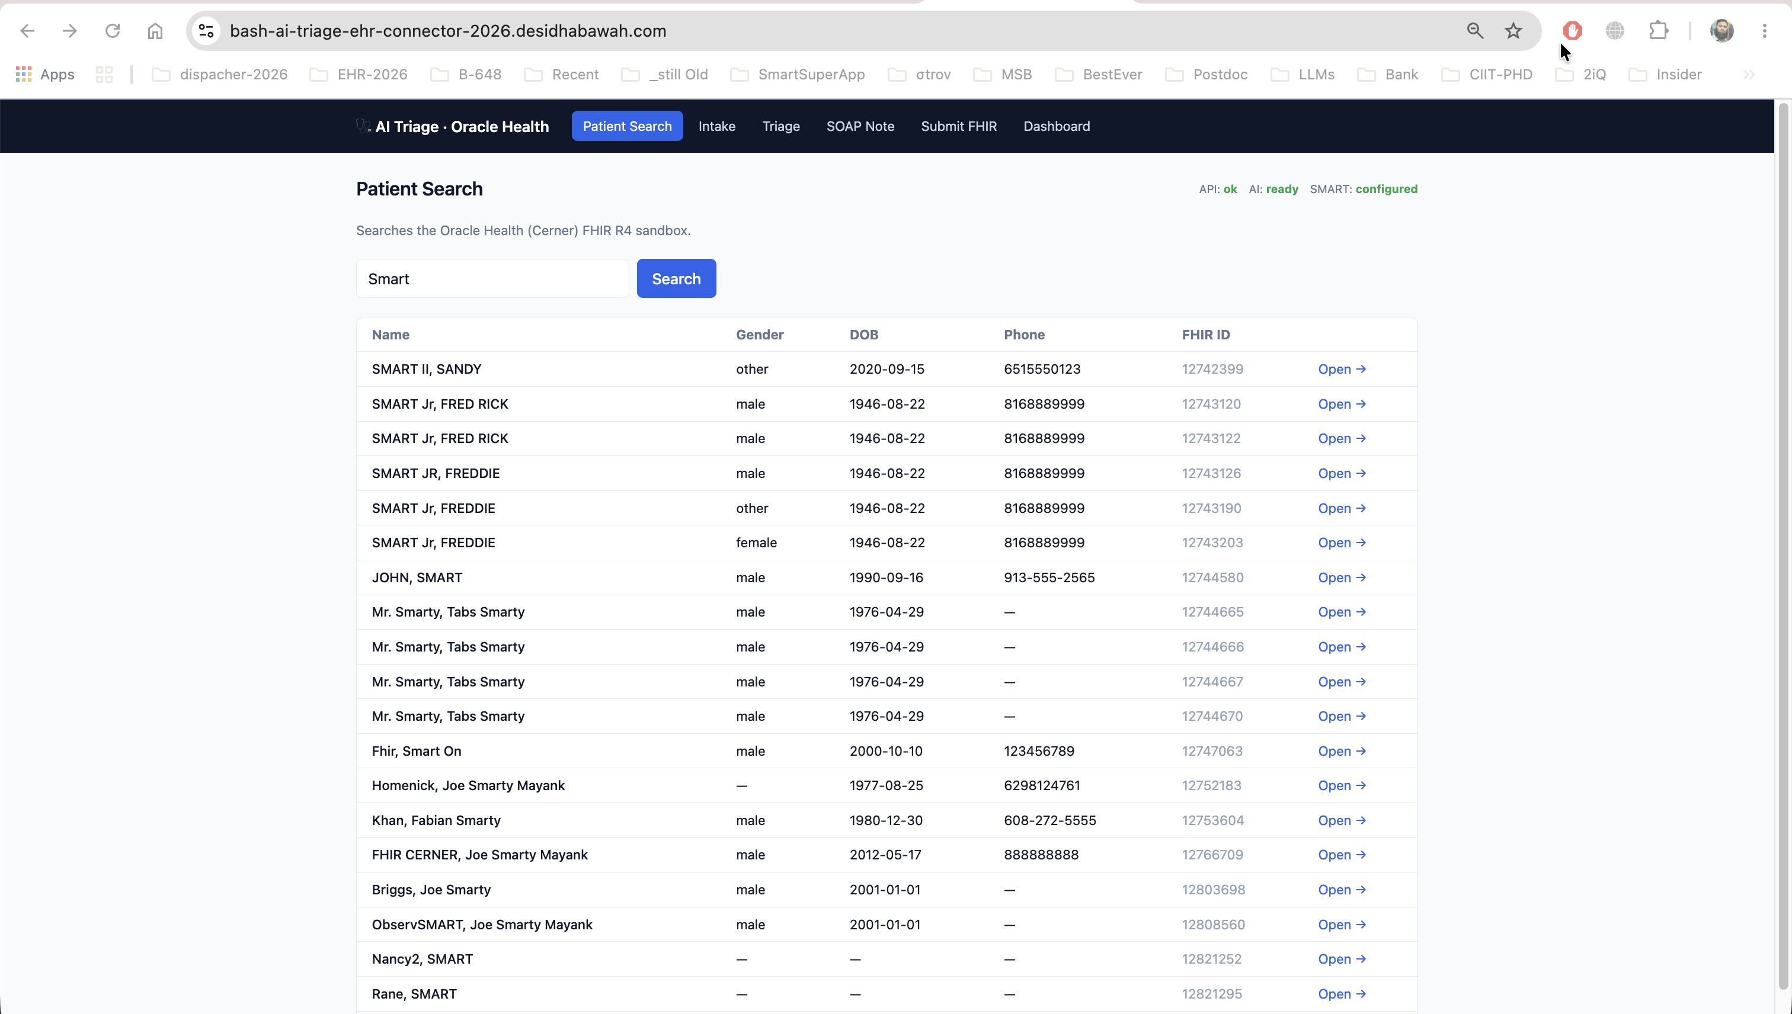Open the red ad-blocker extension icon

(1573, 31)
